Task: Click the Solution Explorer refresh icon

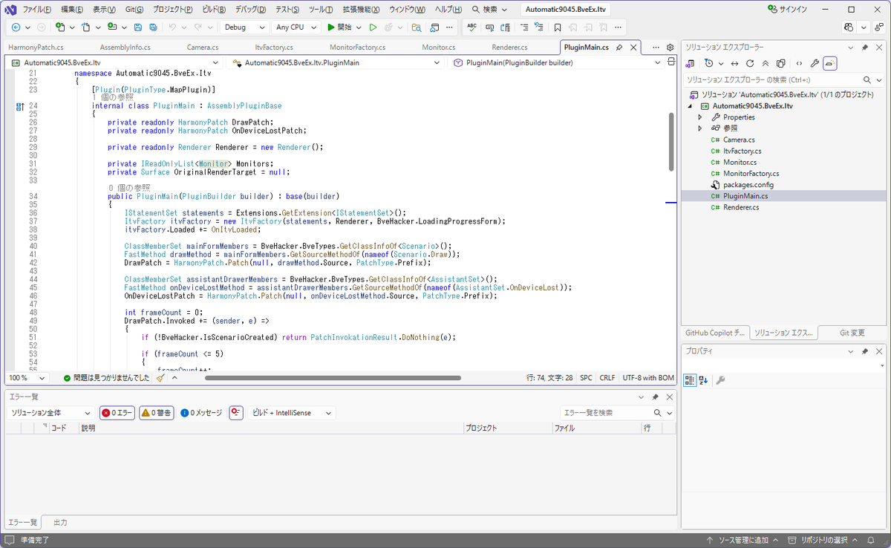Action: [x=750, y=63]
